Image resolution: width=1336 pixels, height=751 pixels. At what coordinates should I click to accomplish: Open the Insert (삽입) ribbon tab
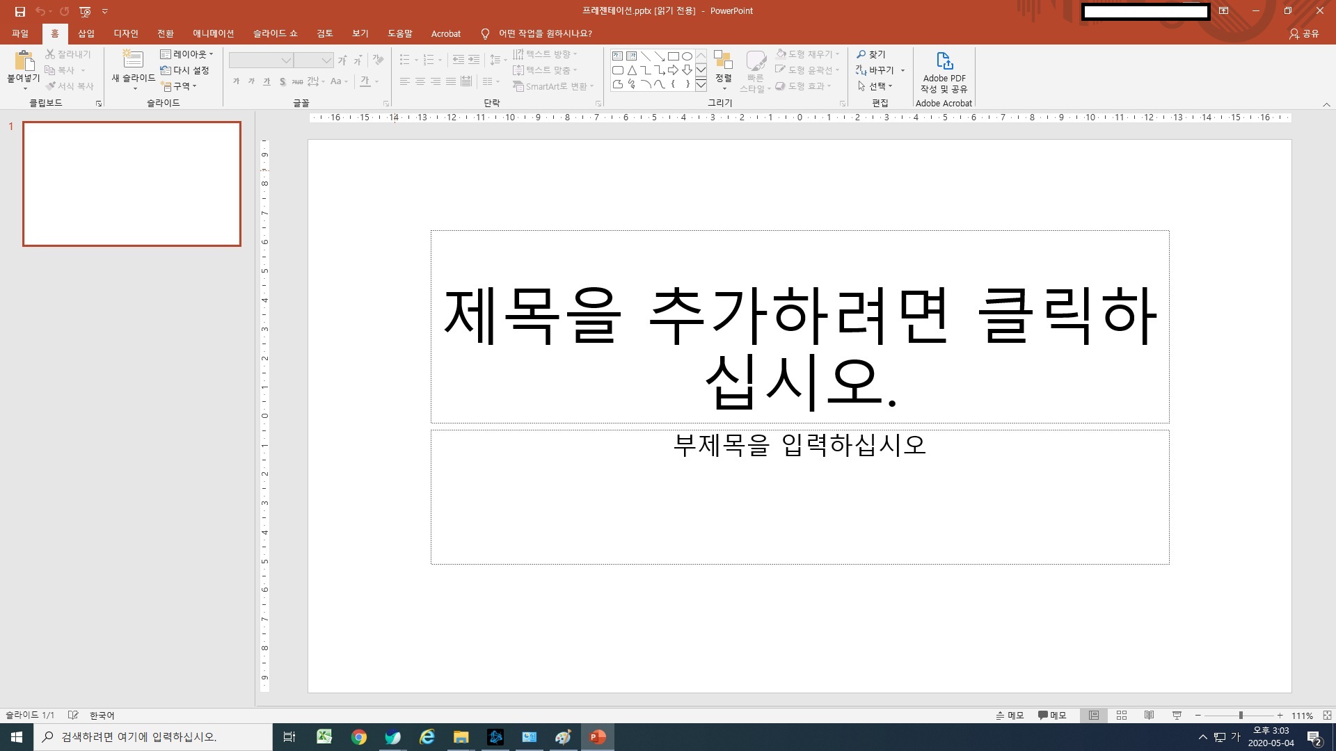pyautogui.click(x=86, y=33)
